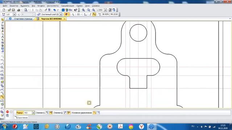Click the Скругление property tab

(21, 118)
